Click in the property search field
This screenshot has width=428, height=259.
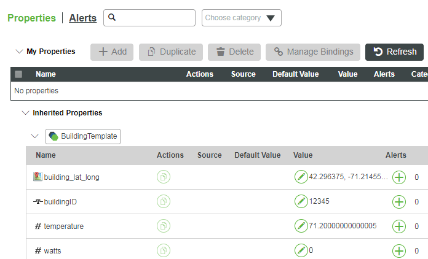[155, 18]
